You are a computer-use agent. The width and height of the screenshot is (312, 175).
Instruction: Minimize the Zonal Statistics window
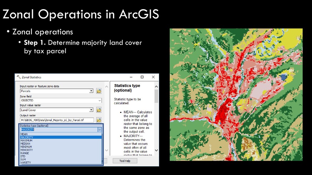point(131,77)
